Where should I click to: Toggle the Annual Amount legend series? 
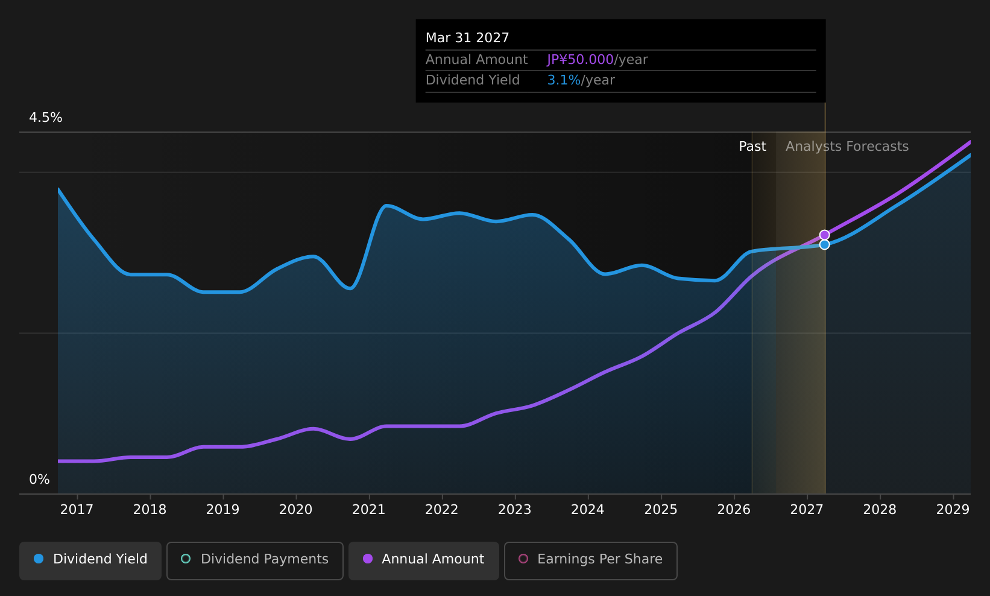(424, 560)
